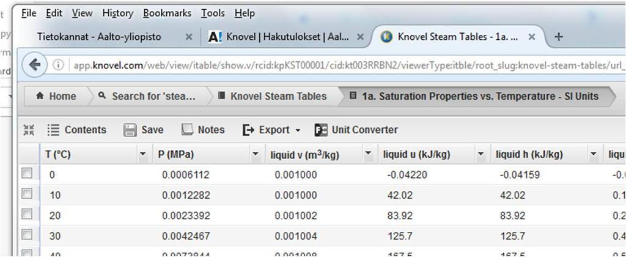Open Knovel Steam Tables breadcrumb

272,96
